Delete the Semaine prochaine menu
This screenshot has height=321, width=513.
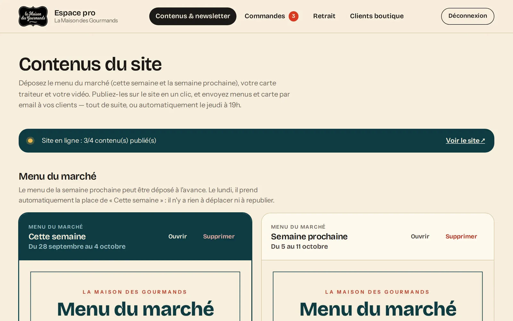[x=461, y=236]
